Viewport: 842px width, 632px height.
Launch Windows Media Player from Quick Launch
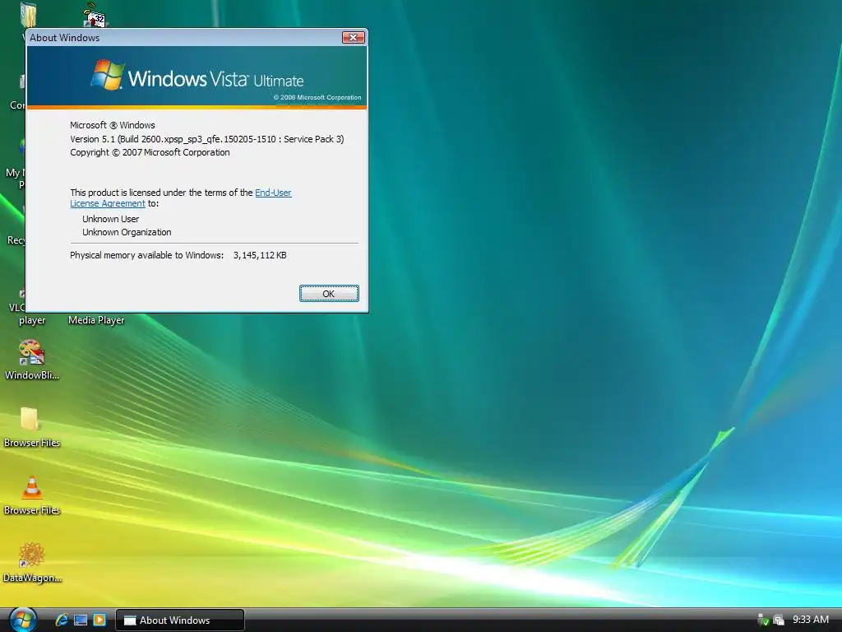pyautogui.click(x=99, y=620)
